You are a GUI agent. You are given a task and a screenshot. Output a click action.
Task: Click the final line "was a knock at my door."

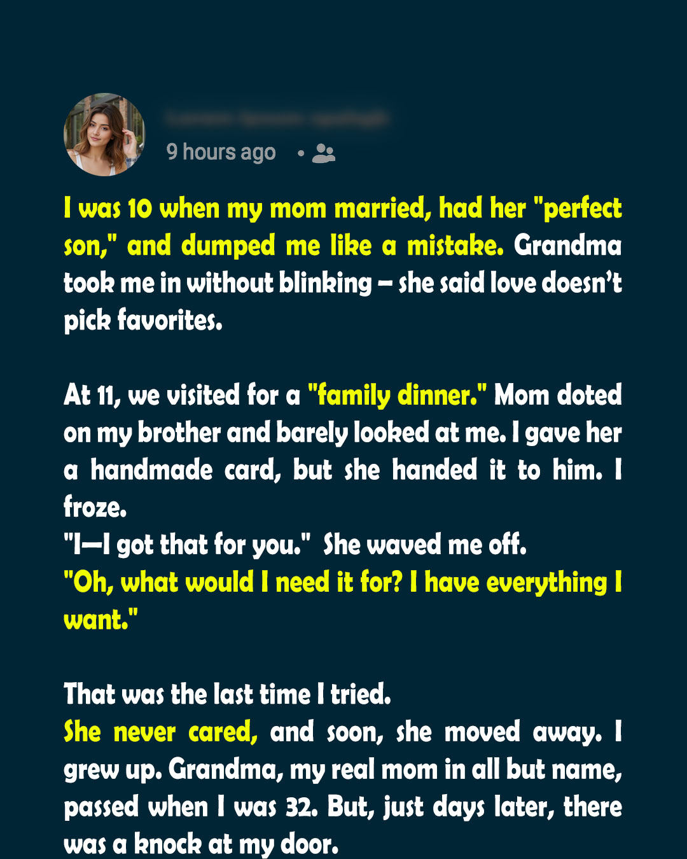point(201,844)
